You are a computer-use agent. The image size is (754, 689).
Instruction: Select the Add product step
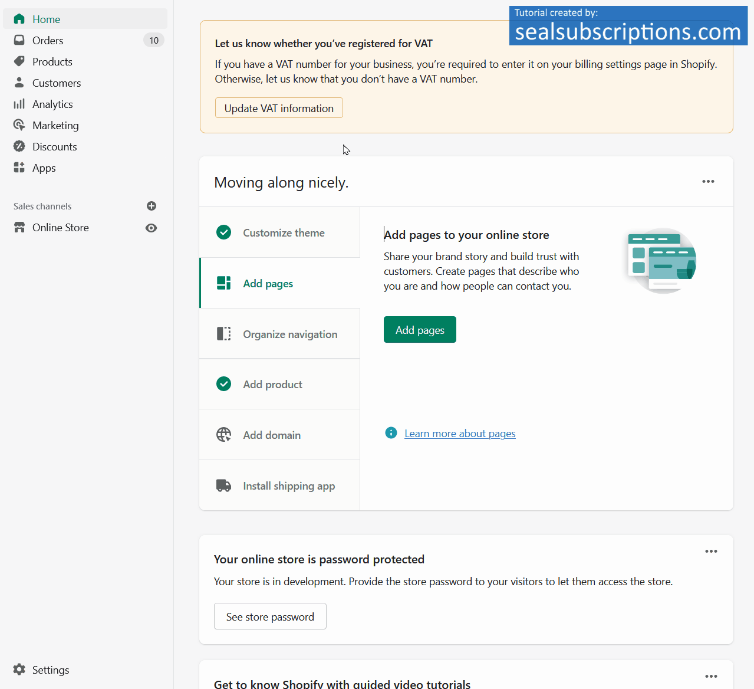[x=280, y=384]
